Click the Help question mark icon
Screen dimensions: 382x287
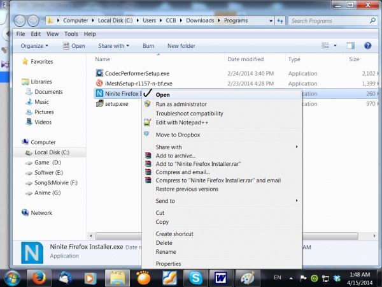click(x=367, y=46)
